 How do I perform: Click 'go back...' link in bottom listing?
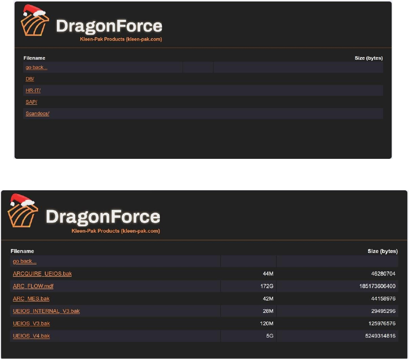pyautogui.click(x=25, y=261)
